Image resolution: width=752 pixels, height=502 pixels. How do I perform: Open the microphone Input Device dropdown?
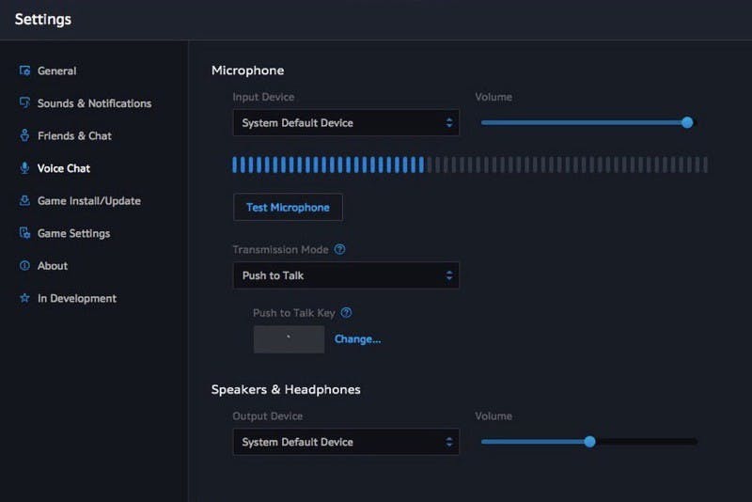[x=345, y=123]
